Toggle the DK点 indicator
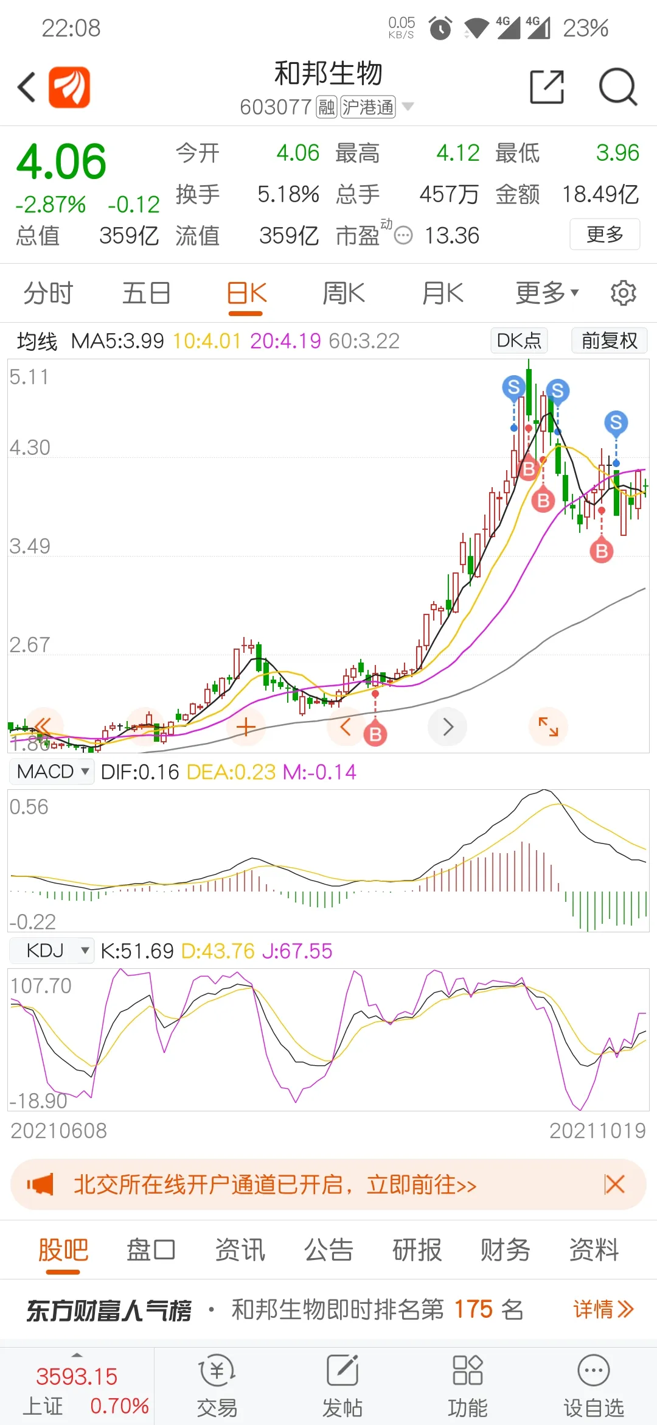Viewport: 657px width, 1425px height. tap(519, 340)
